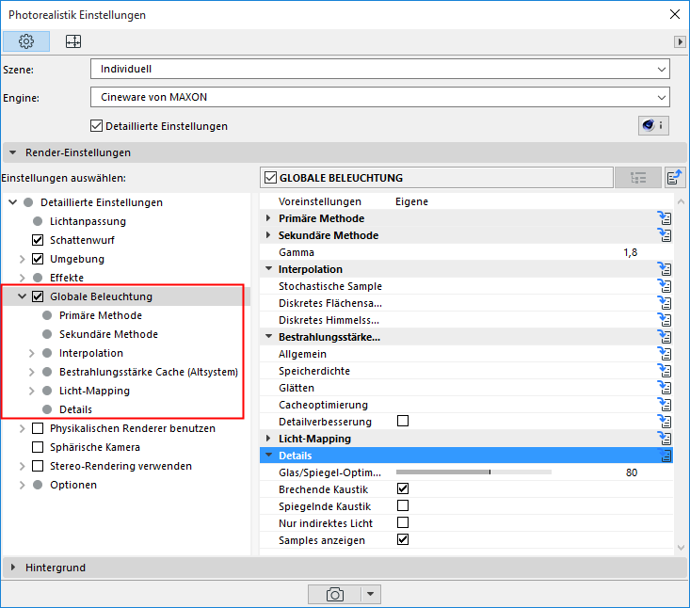Screen dimensions: 690x608
Task: Click the jump icon in Speicherdichte row
Action: coord(665,371)
